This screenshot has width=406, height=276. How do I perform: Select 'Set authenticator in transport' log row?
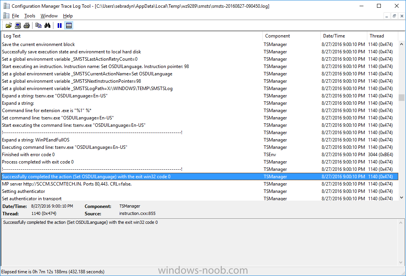coord(199,198)
